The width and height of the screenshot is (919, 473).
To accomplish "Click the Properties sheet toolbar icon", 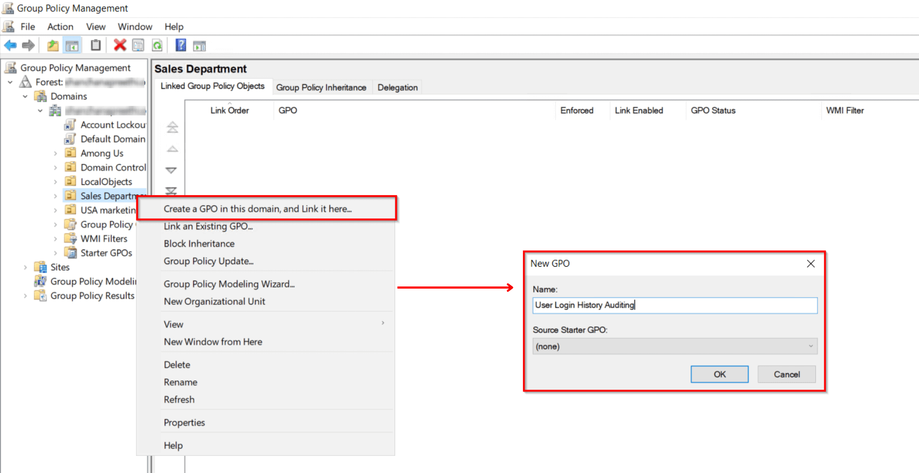I will tap(138, 45).
